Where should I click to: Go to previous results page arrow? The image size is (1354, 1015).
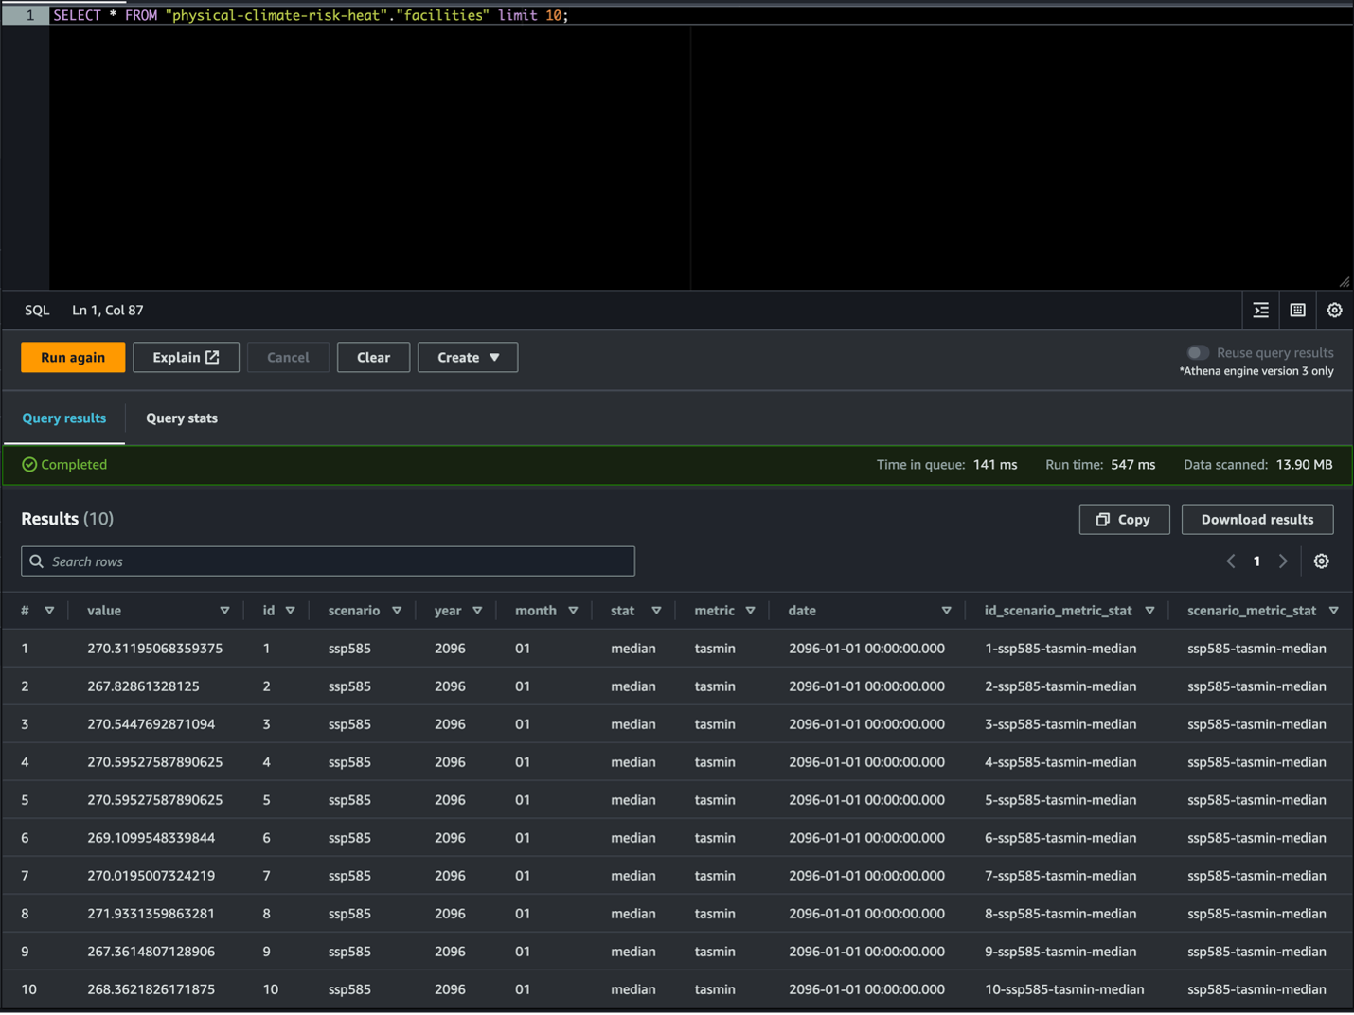(x=1231, y=561)
